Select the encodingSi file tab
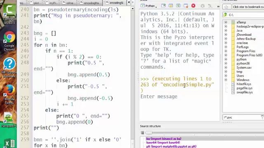The height and width of the screenshot is (148, 264). pyautogui.click(x=115, y=3)
